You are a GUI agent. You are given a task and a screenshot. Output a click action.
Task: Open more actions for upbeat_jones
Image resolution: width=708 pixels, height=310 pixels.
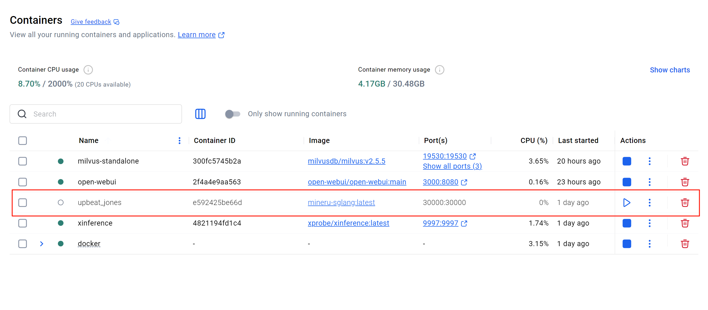tap(649, 203)
